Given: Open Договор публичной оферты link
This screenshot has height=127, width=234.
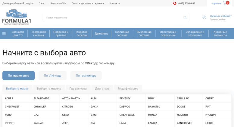Looking at the screenshot, I should pos(18,3).
